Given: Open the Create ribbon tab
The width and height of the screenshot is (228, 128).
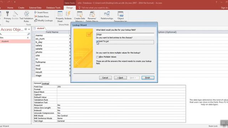Looking at the screenshot, I should coord(21,8).
